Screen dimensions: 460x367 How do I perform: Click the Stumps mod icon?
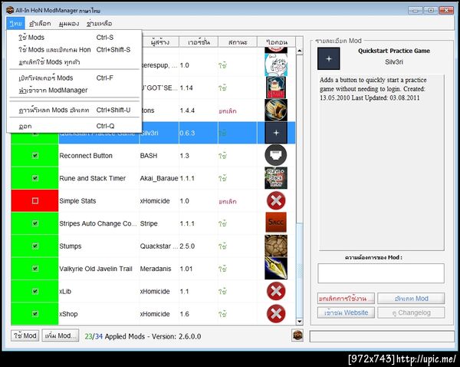pyautogui.click(x=276, y=246)
